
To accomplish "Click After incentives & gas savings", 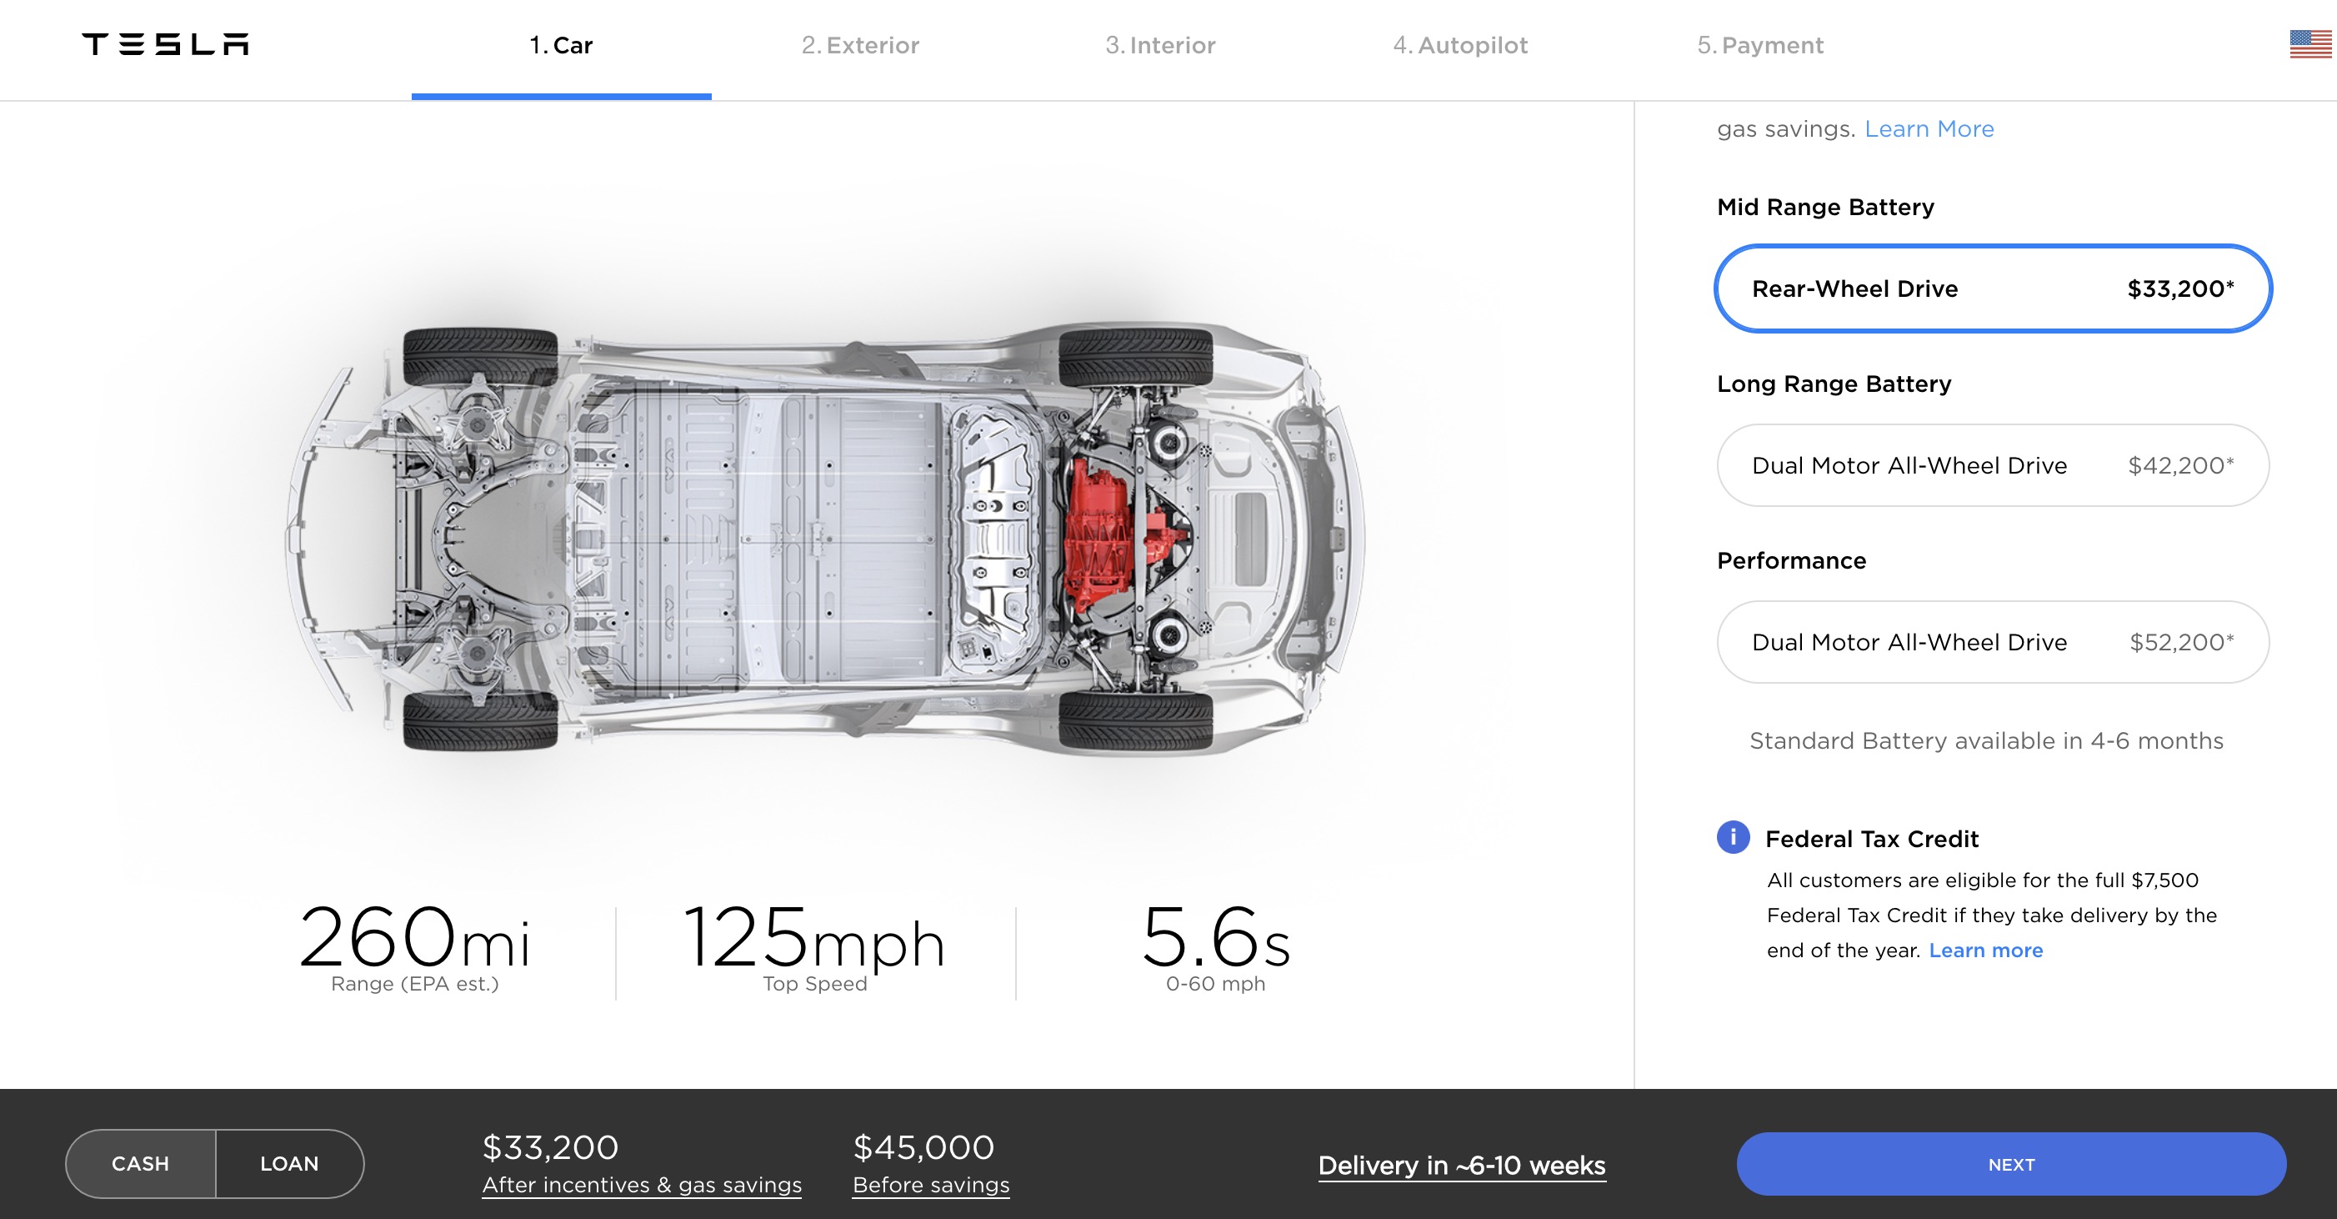I will 642,1184.
